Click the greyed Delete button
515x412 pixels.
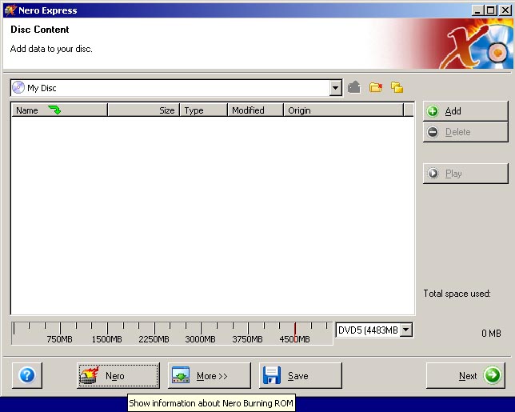(x=465, y=132)
